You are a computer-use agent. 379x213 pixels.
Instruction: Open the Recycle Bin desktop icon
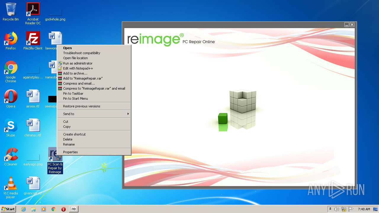(11, 12)
